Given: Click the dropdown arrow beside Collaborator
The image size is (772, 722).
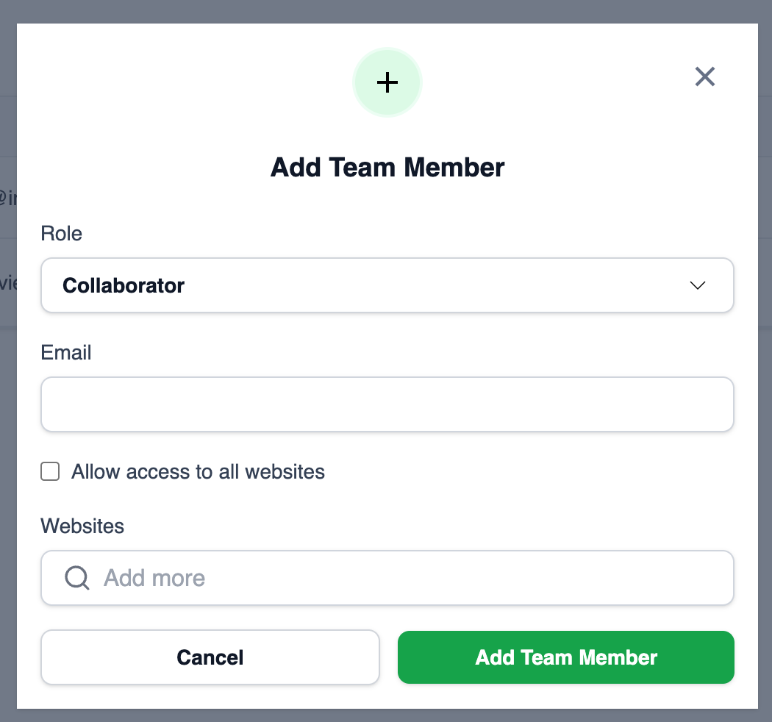Looking at the screenshot, I should pyautogui.click(x=698, y=285).
